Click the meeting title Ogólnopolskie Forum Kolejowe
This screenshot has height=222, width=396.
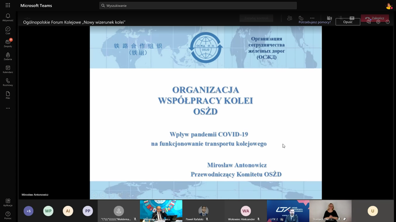tap(74, 22)
